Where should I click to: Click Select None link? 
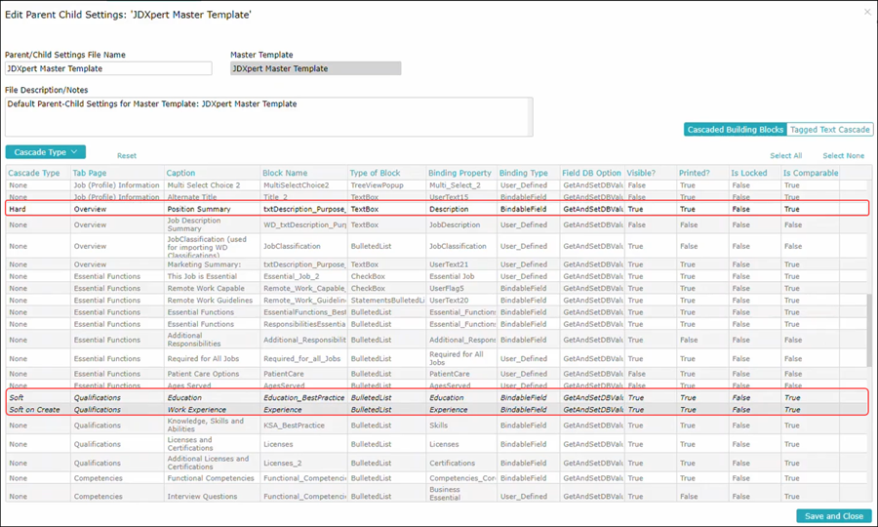tap(843, 156)
